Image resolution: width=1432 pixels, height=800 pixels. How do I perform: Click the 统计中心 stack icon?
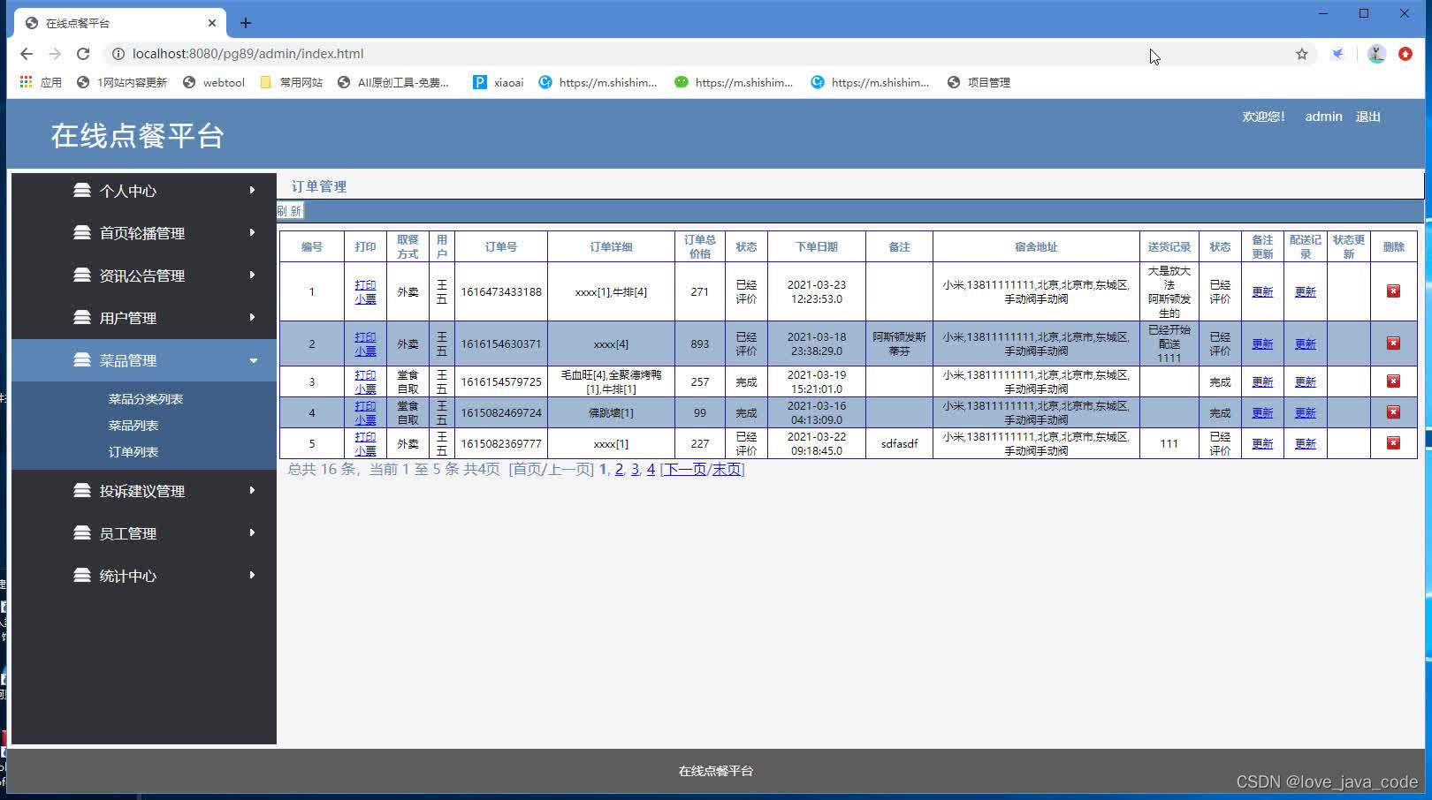(82, 575)
